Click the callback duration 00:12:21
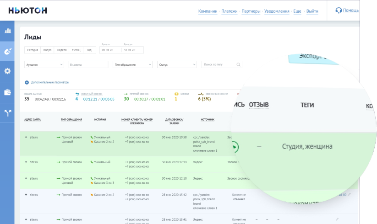The width and height of the screenshot is (377, 224). pos(90,99)
